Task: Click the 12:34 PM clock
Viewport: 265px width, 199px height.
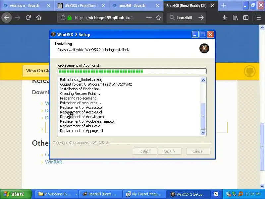Action: [x=253, y=194]
